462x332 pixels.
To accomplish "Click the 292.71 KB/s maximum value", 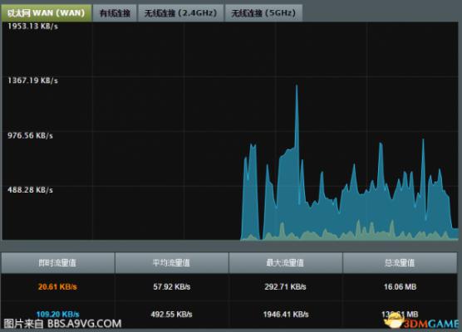I will (x=285, y=286).
